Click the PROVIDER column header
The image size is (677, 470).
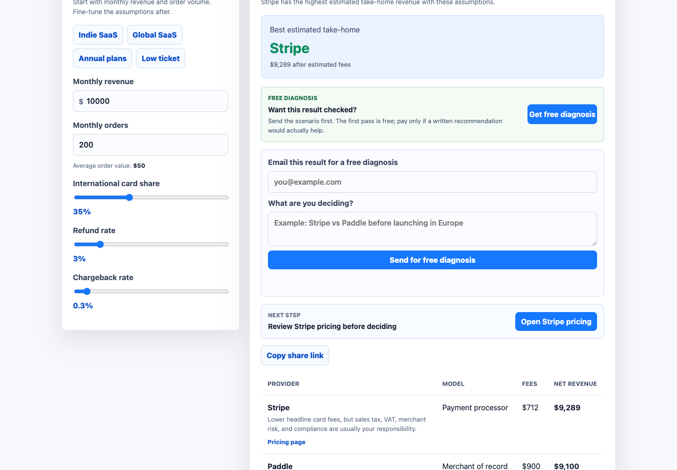[283, 384]
